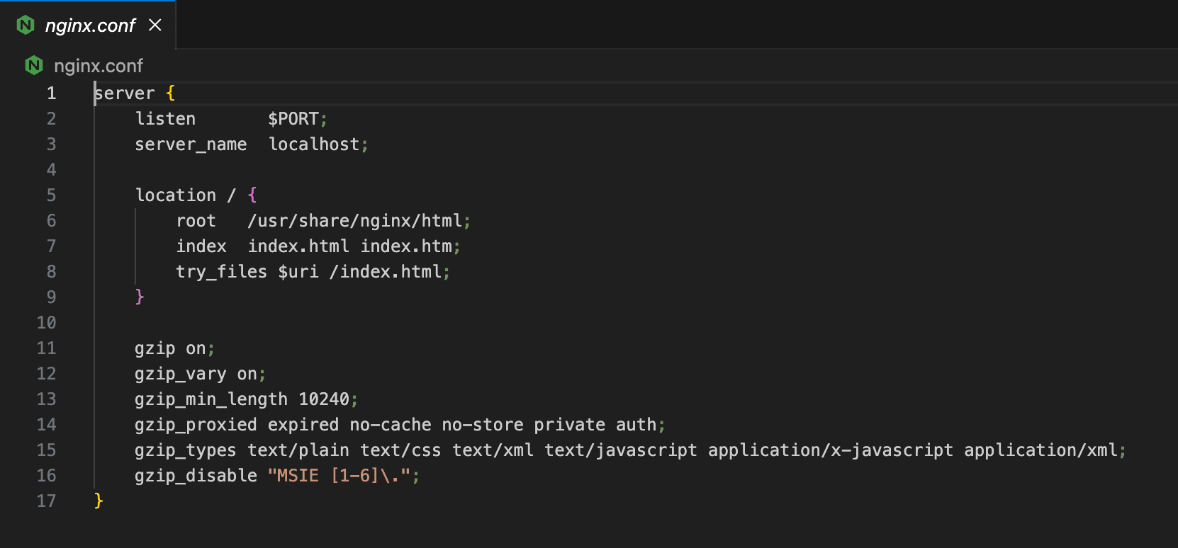Select line number 17 in the gutter

46,501
